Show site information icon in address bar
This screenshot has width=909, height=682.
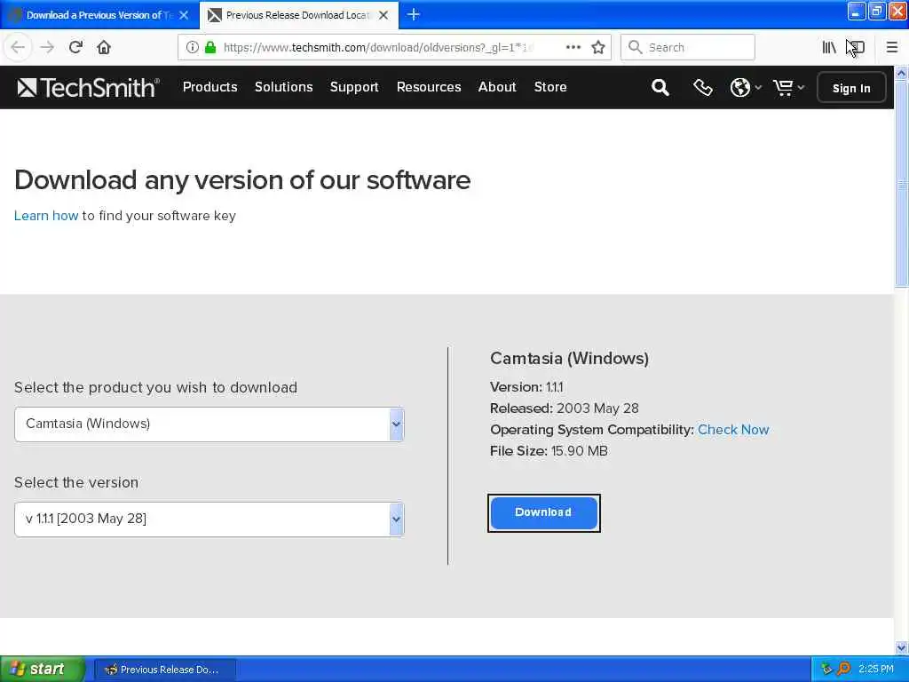pyautogui.click(x=193, y=47)
